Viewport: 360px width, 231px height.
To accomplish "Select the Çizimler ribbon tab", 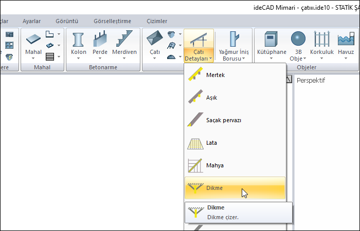I will (x=157, y=21).
